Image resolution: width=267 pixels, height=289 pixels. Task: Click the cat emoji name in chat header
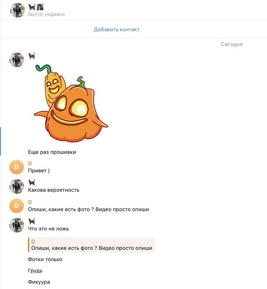(x=32, y=7)
